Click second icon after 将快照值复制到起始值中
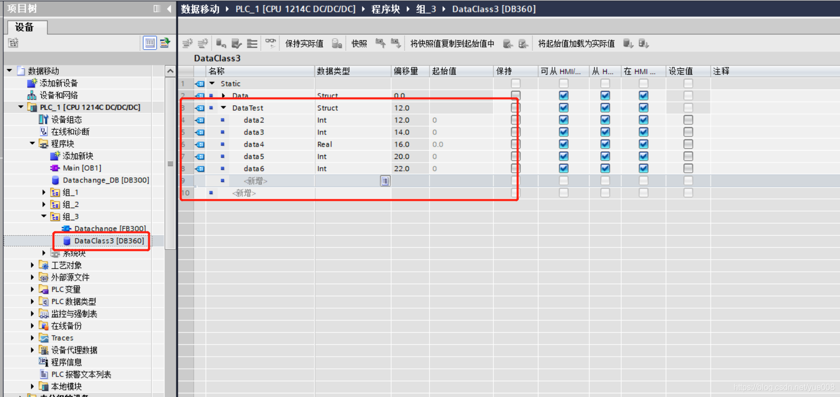Screen dimensions: 840x397 pyautogui.click(x=523, y=44)
